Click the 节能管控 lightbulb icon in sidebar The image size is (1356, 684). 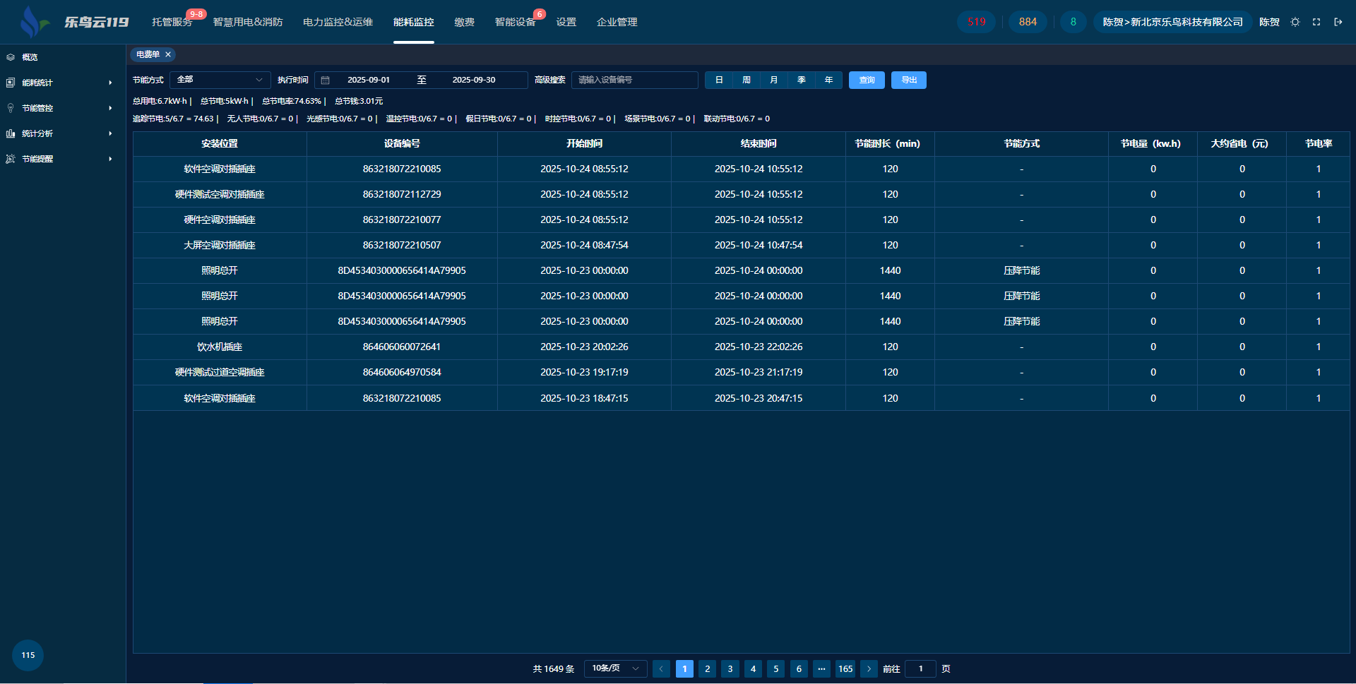coord(11,108)
